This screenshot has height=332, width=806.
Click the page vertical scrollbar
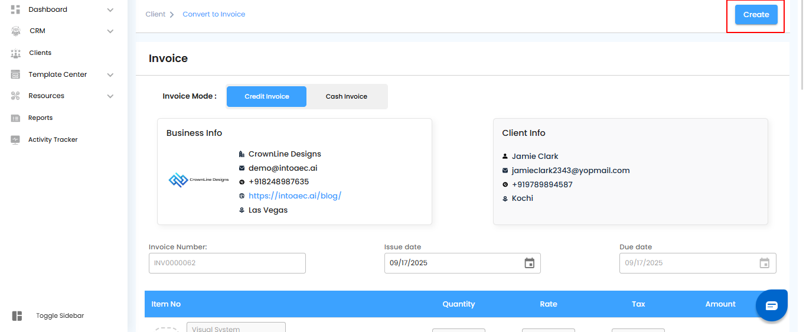pyautogui.click(x=801, y=44)
